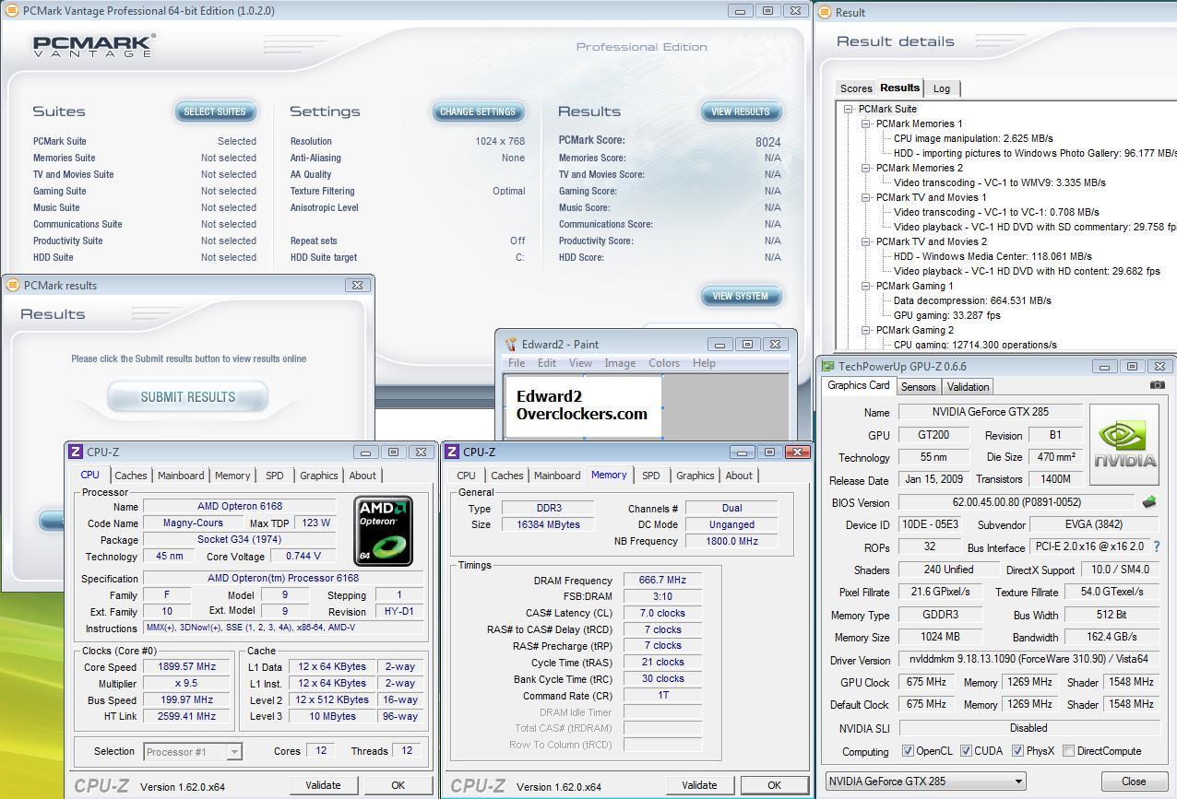1177x799 pixels.
Task: Toggle the CUDA checkbox
Action: (x=966, y=751)
